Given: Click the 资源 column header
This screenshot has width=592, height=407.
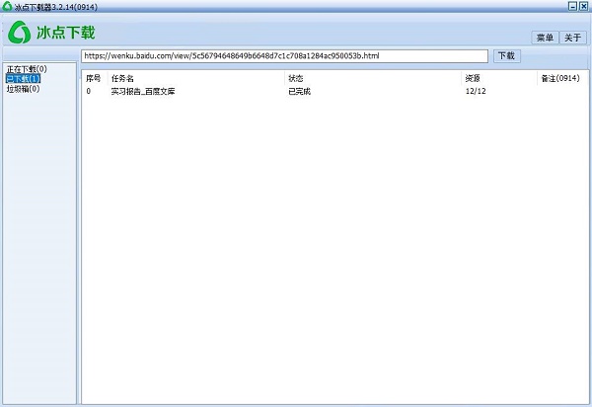Looking at the screenshot, I should [474, 78].
